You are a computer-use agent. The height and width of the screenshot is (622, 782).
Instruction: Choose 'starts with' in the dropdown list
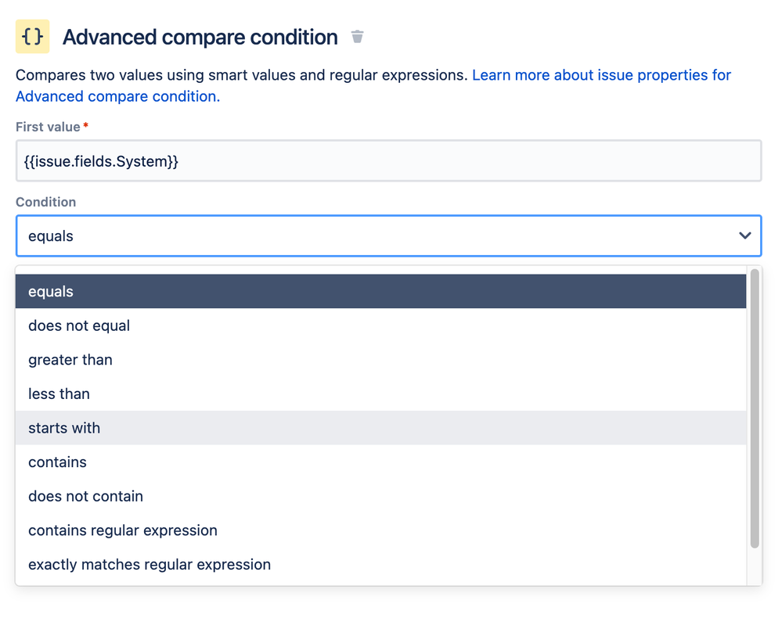tap(64, 428)
